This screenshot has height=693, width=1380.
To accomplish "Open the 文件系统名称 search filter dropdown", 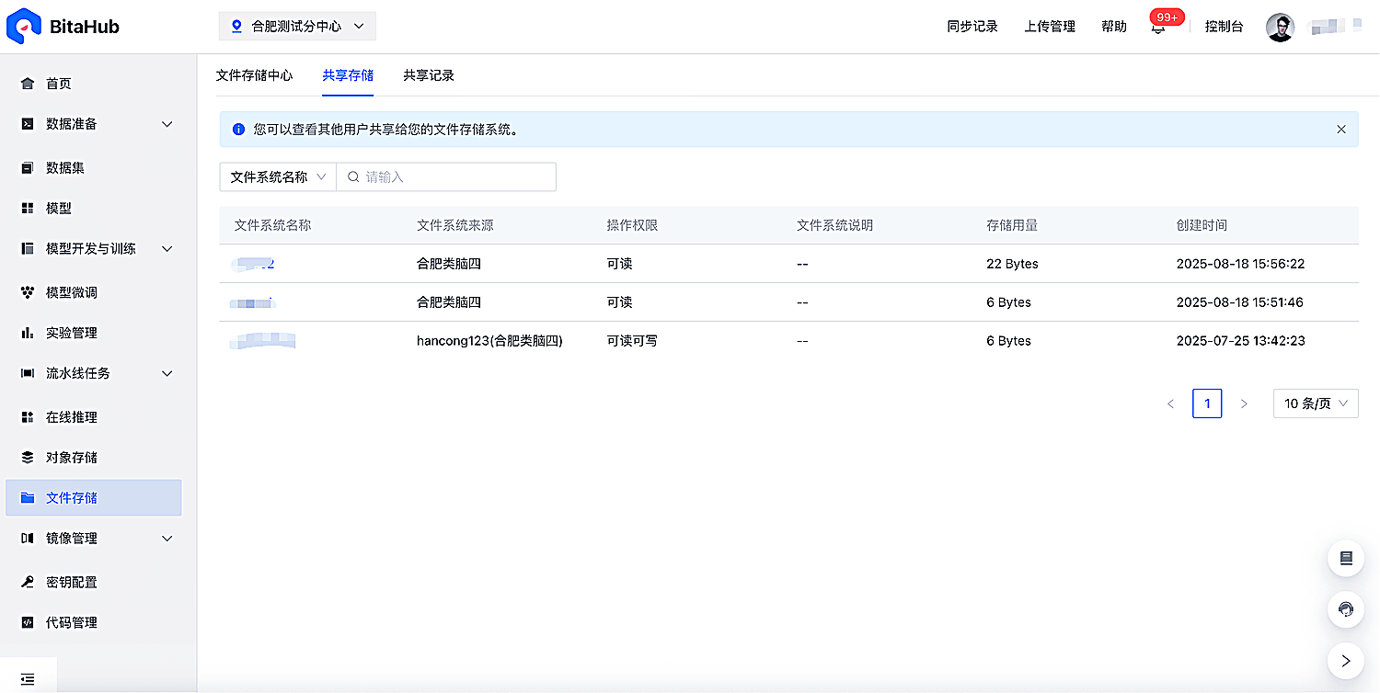I will point(278,177).
